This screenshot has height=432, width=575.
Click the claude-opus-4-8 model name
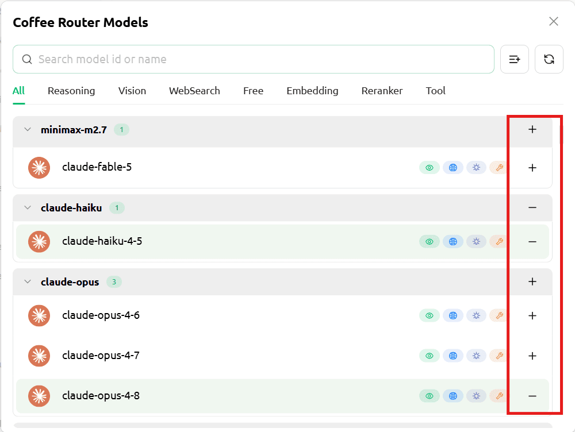(101, 396)
